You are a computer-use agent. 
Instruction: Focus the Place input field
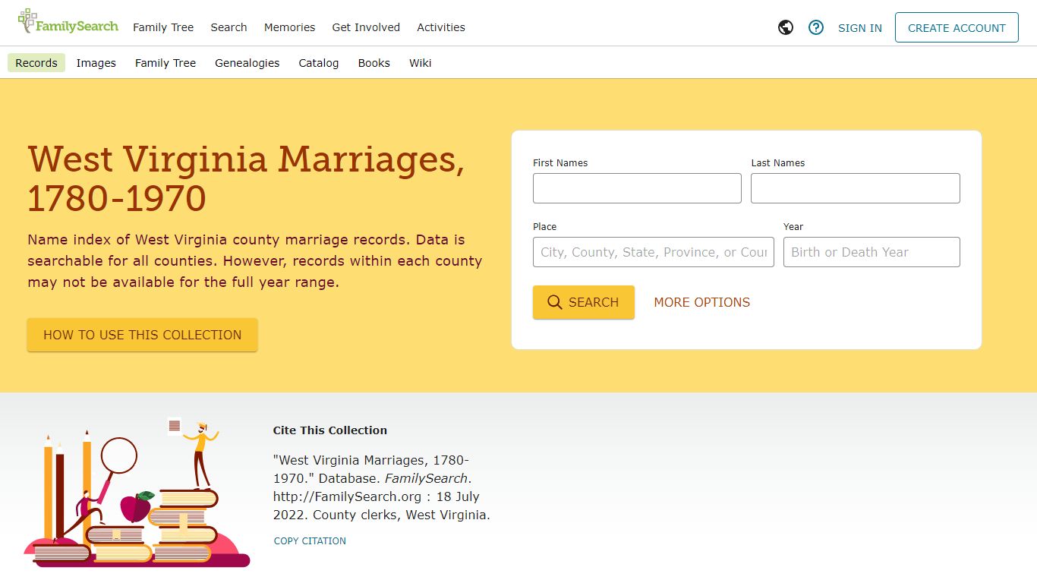pyautogui.click(x=654, y=252)
